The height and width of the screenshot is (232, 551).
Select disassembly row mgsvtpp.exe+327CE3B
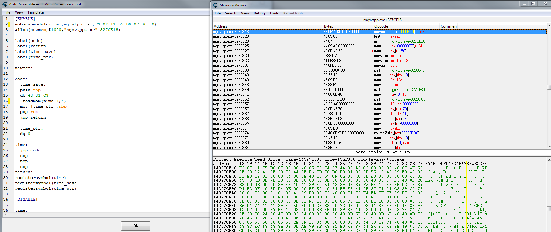click(379, 70)
